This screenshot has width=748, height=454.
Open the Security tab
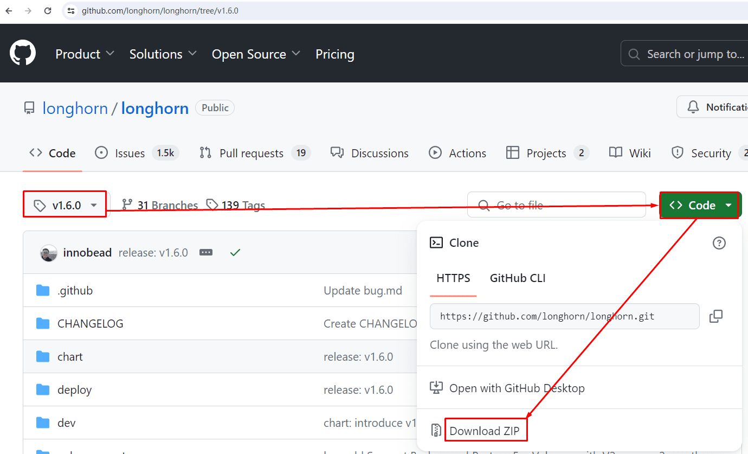point(709,154)
